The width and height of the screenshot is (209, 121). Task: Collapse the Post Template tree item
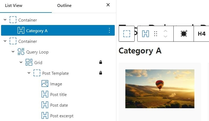coord(29,73)
